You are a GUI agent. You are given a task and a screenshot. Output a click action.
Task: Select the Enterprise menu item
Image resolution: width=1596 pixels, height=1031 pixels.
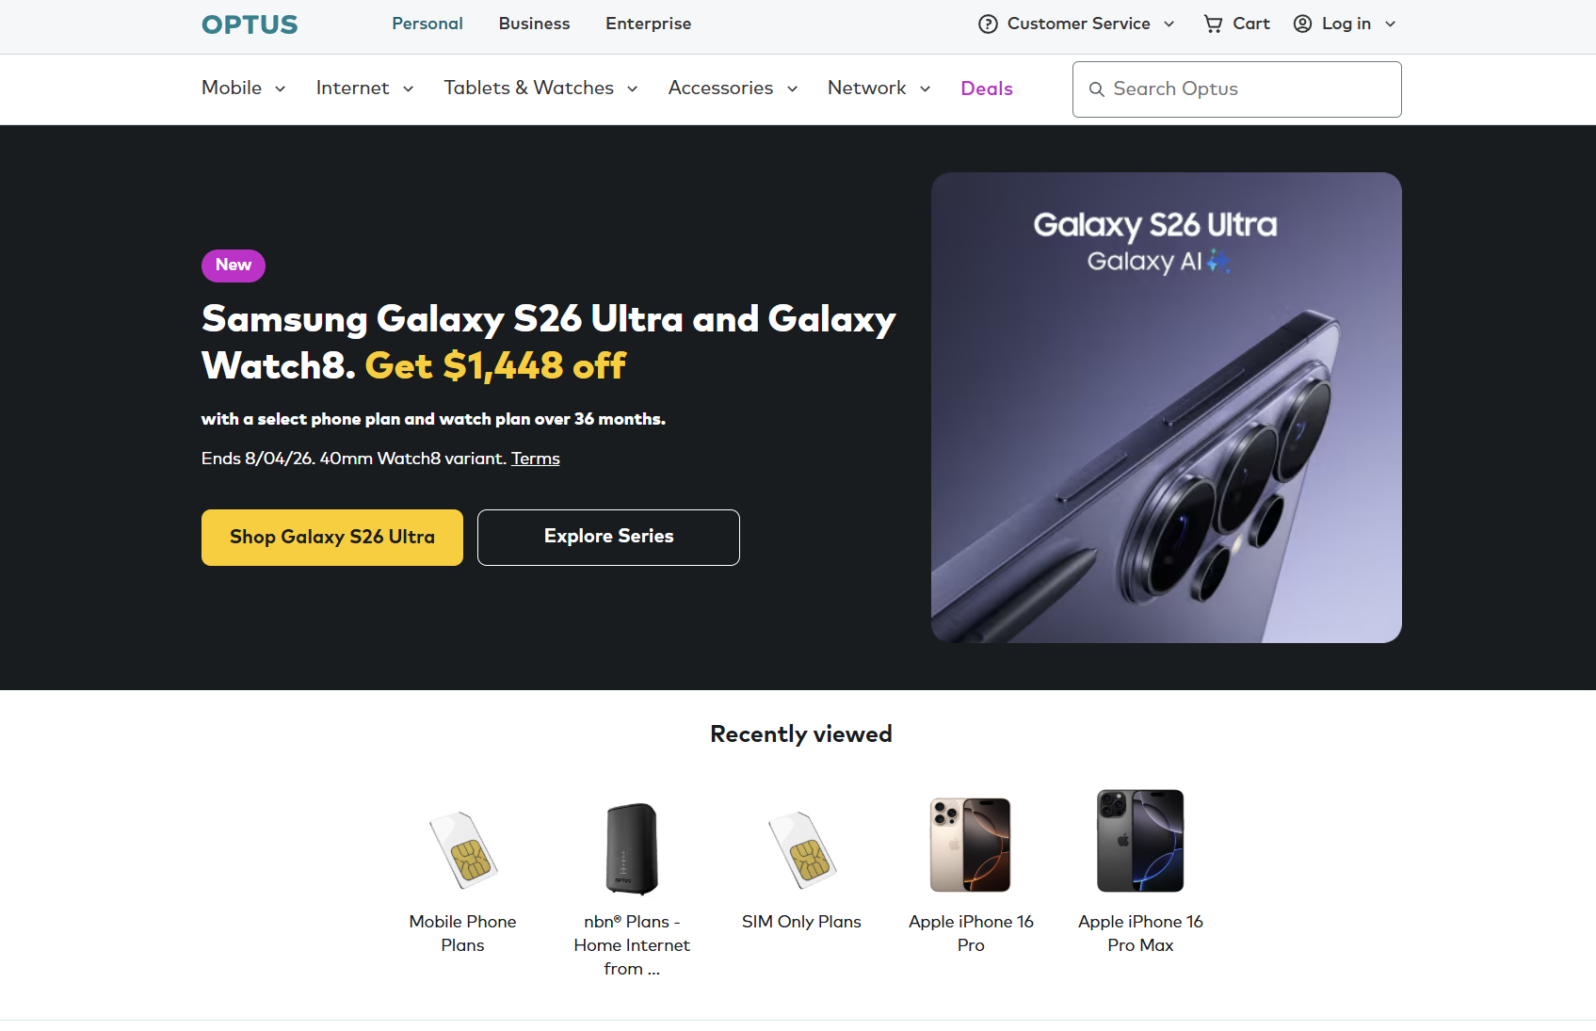coord(648,24)
